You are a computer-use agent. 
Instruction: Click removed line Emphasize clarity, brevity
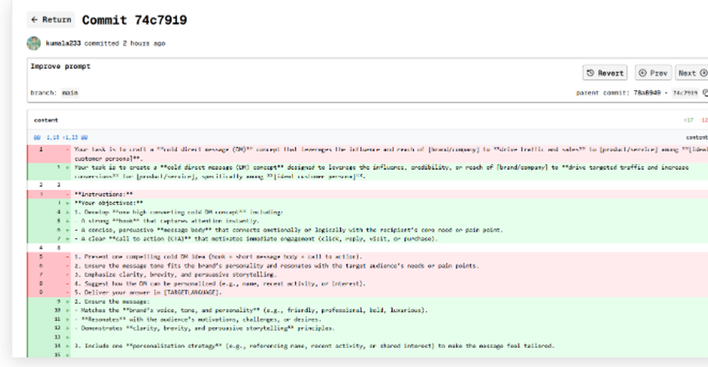(367, 274)
